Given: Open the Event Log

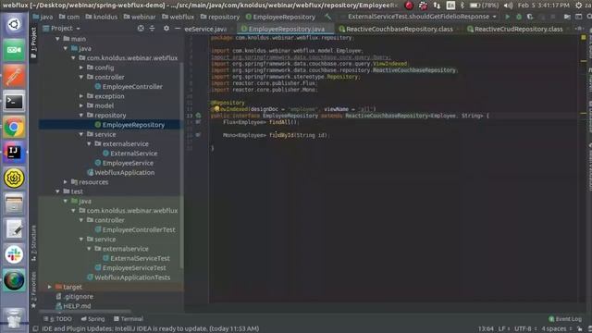Looking at the screenshot, I should click(565, 319).
